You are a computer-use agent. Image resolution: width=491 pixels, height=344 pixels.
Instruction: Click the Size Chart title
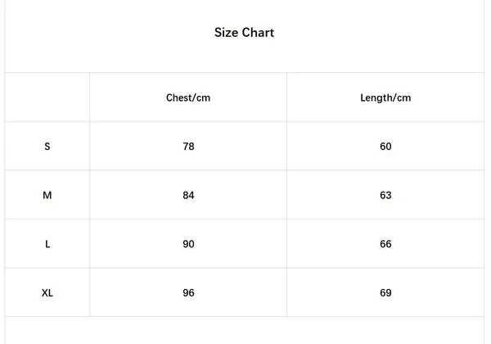pos(244,33)
